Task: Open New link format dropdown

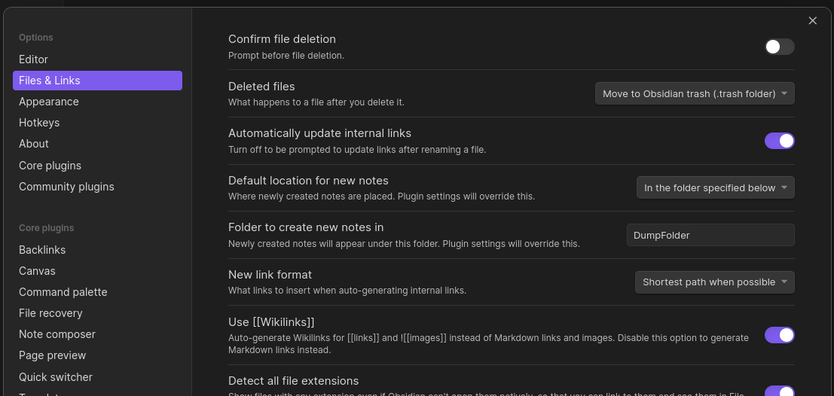Action: tap(715, 282)
